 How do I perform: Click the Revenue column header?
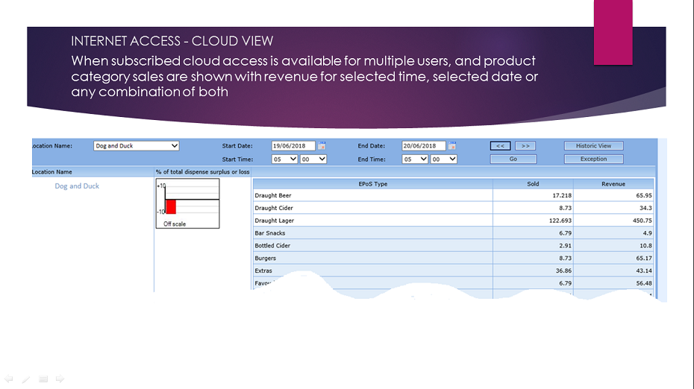pyautogui.click(x=613, y=184)
